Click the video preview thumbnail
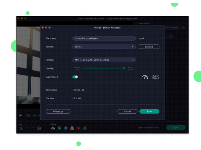201x150 pixels. coord(28,65)
